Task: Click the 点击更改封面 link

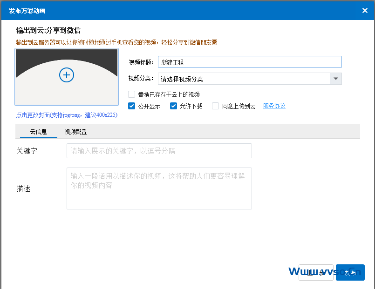Action: (x=67, y=115)
